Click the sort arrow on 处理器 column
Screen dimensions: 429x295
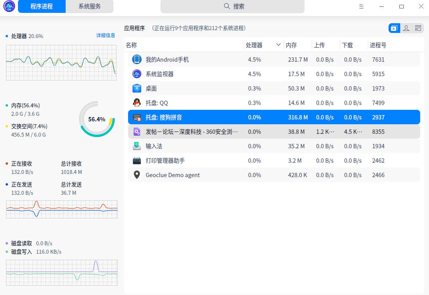pyautogui.click(x=279, y=45)
